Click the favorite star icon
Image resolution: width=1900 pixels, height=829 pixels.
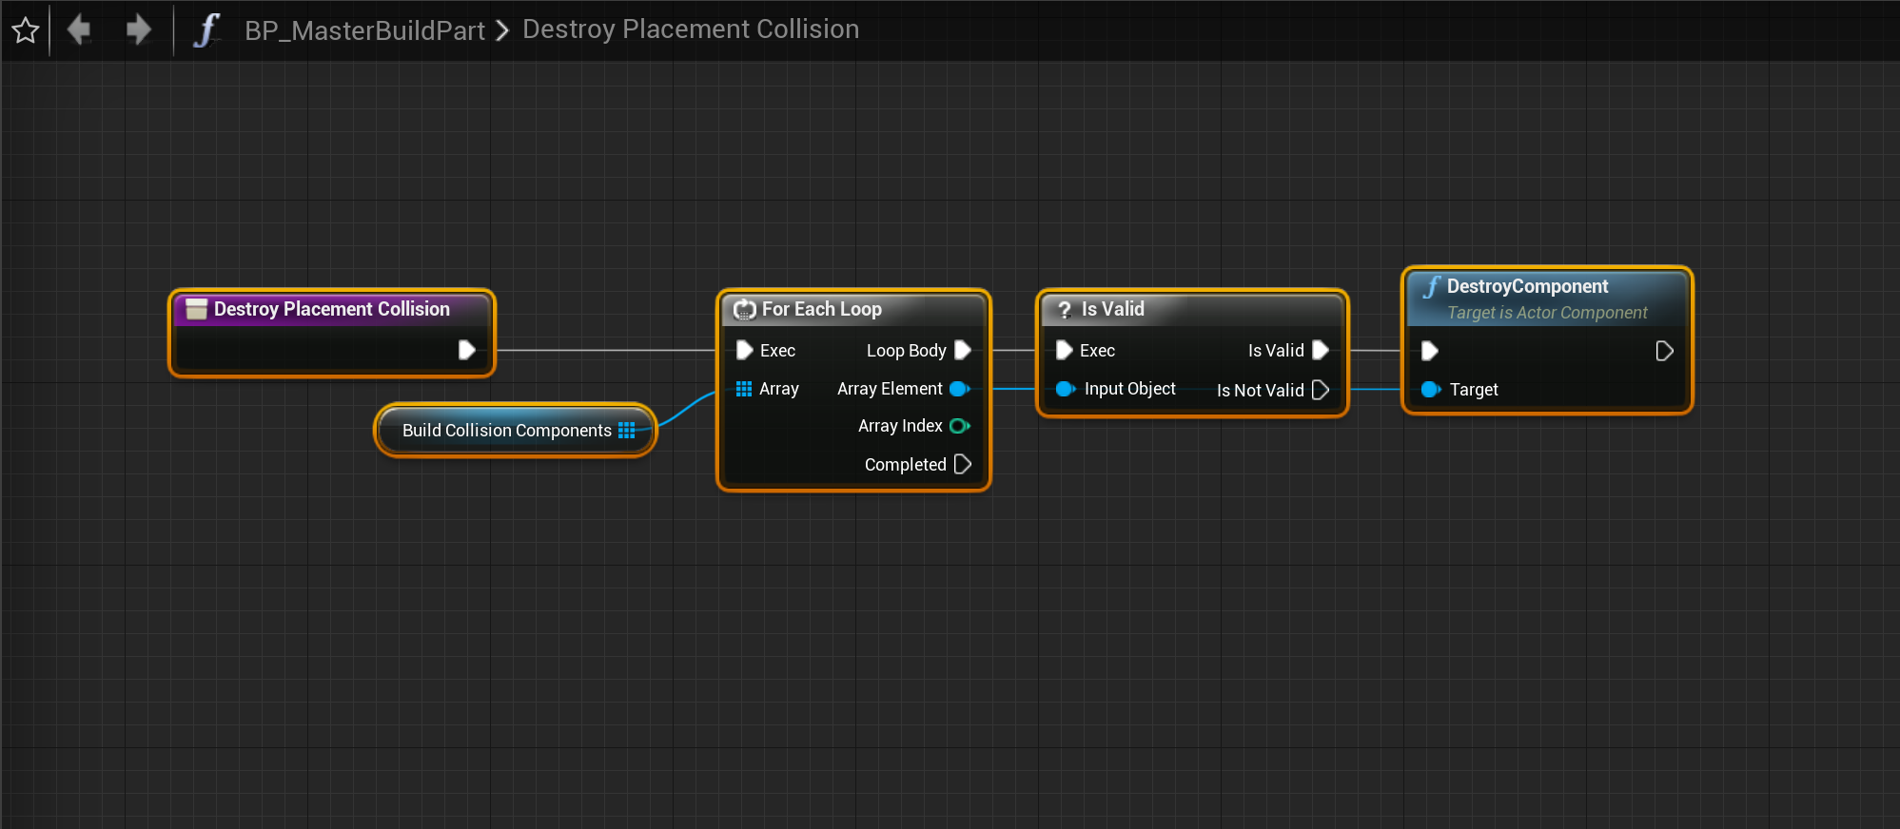pos(26,30)
